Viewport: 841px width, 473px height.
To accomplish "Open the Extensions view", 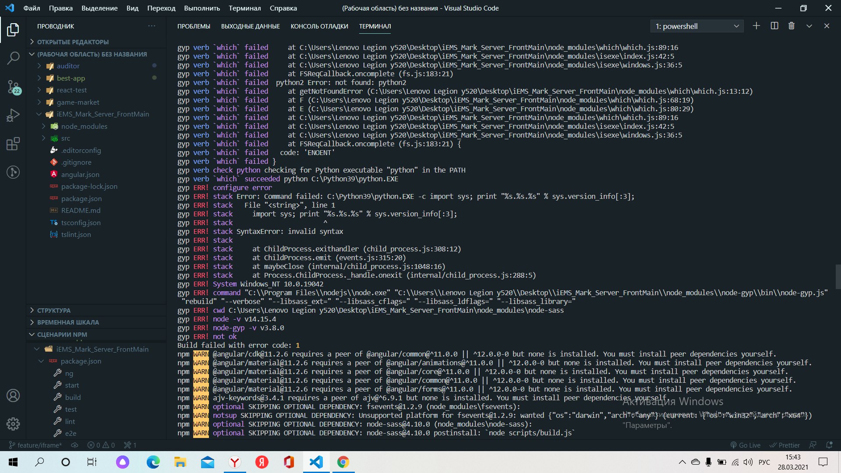I will coord(13,144).
